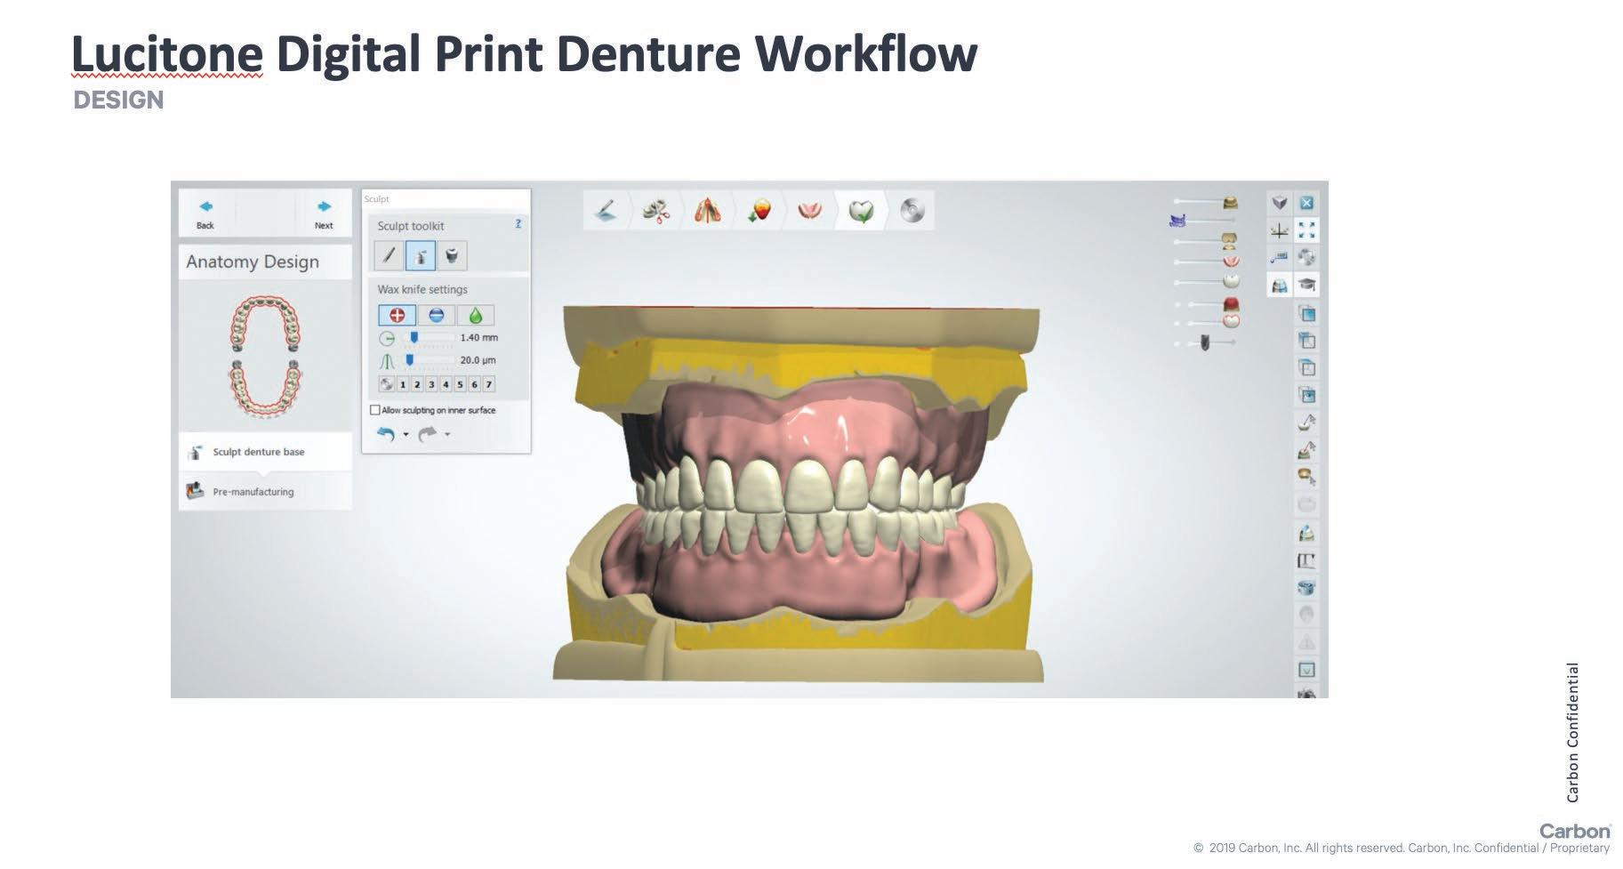Viewport: 1623px width, 869px height.
Task: Click the articulator frame icon
Action: (x=1306, y=560)
